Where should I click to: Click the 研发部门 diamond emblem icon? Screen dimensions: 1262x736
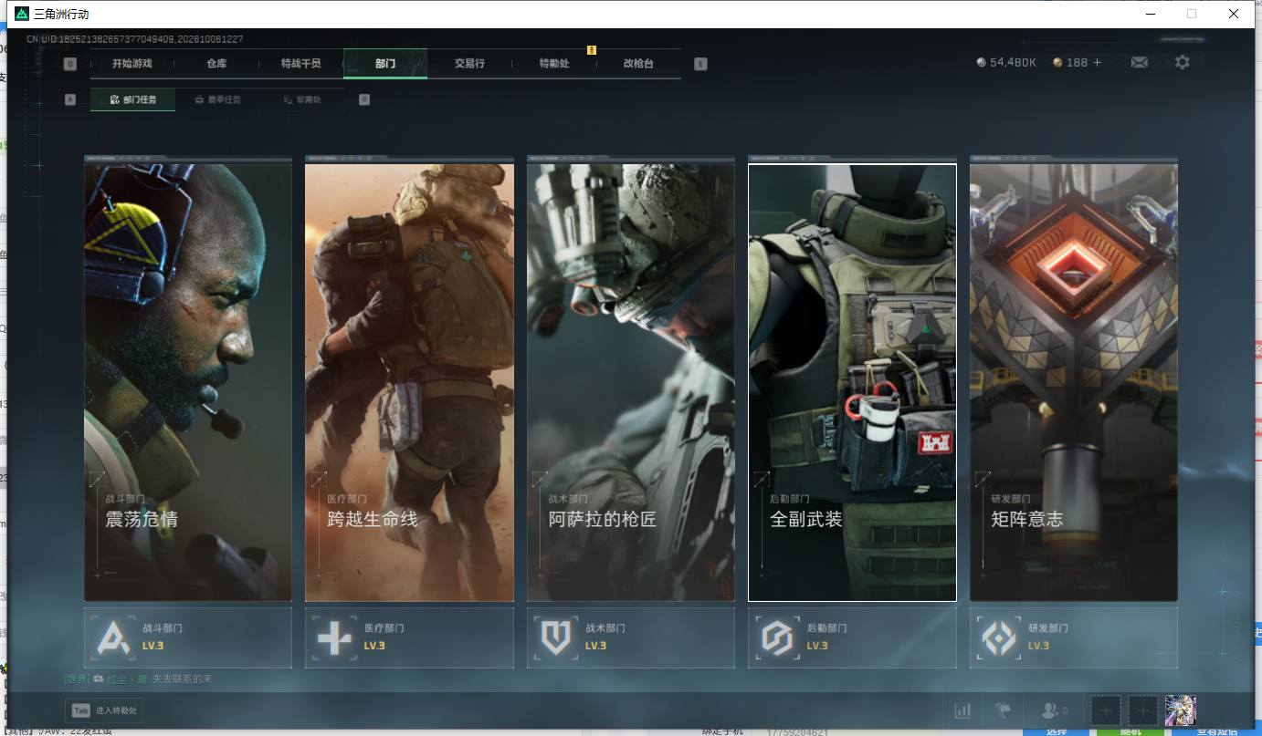tap(999, 638)
